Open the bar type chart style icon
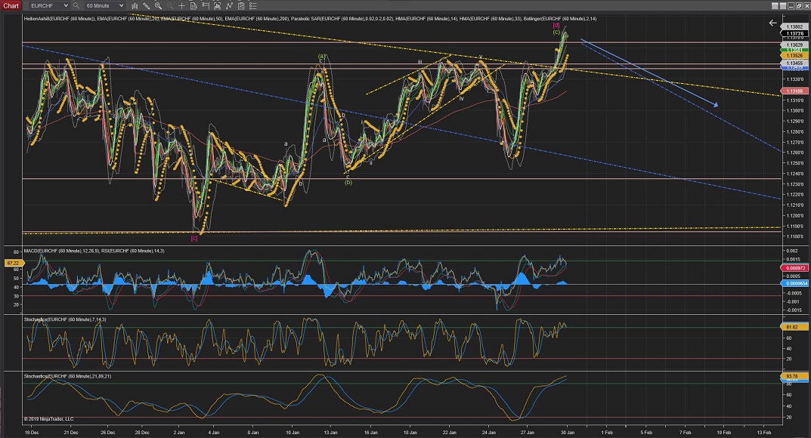811x438 pixels. 136,5
